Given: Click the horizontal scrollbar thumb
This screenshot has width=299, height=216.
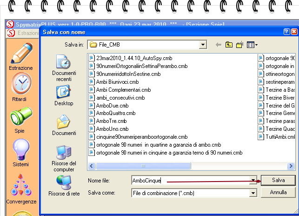Looking at the screenshot, I should point(143,166).
